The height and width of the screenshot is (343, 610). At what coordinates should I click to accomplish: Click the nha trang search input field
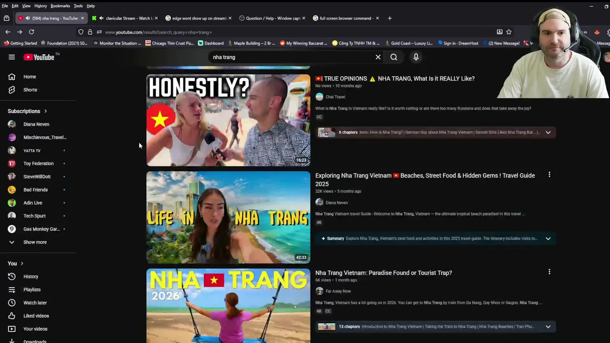click(291, 57)
